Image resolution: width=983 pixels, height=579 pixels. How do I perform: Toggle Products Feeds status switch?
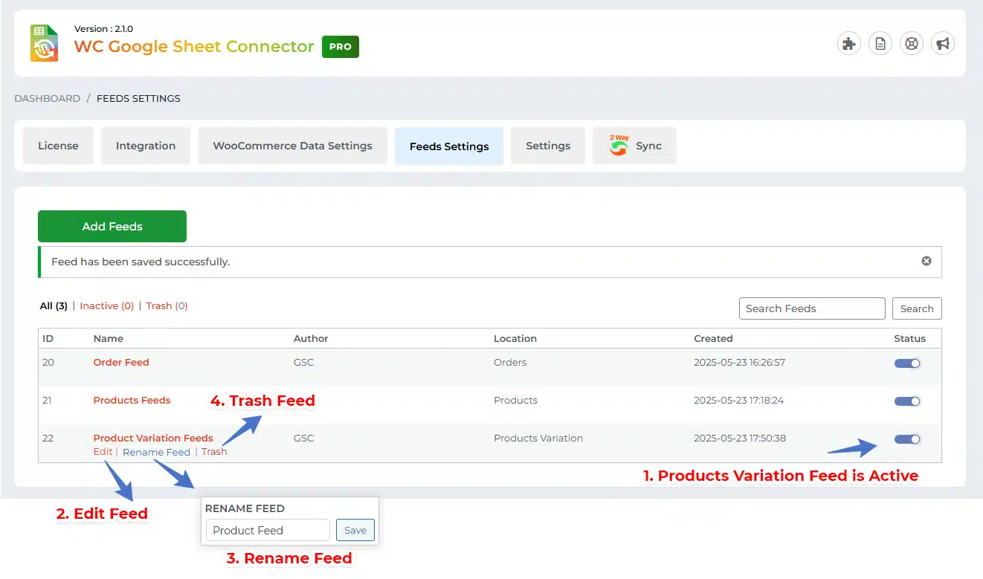[x=907, y=401]
